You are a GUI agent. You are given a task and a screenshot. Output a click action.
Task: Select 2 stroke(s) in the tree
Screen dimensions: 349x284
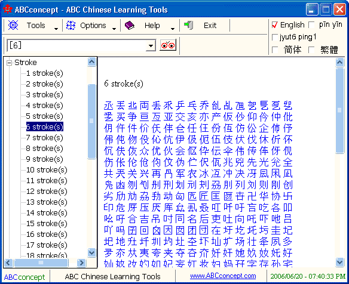click(44, 84)
